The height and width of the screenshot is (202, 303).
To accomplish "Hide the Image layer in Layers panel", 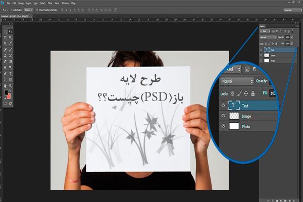I will (x=261, y=55).
